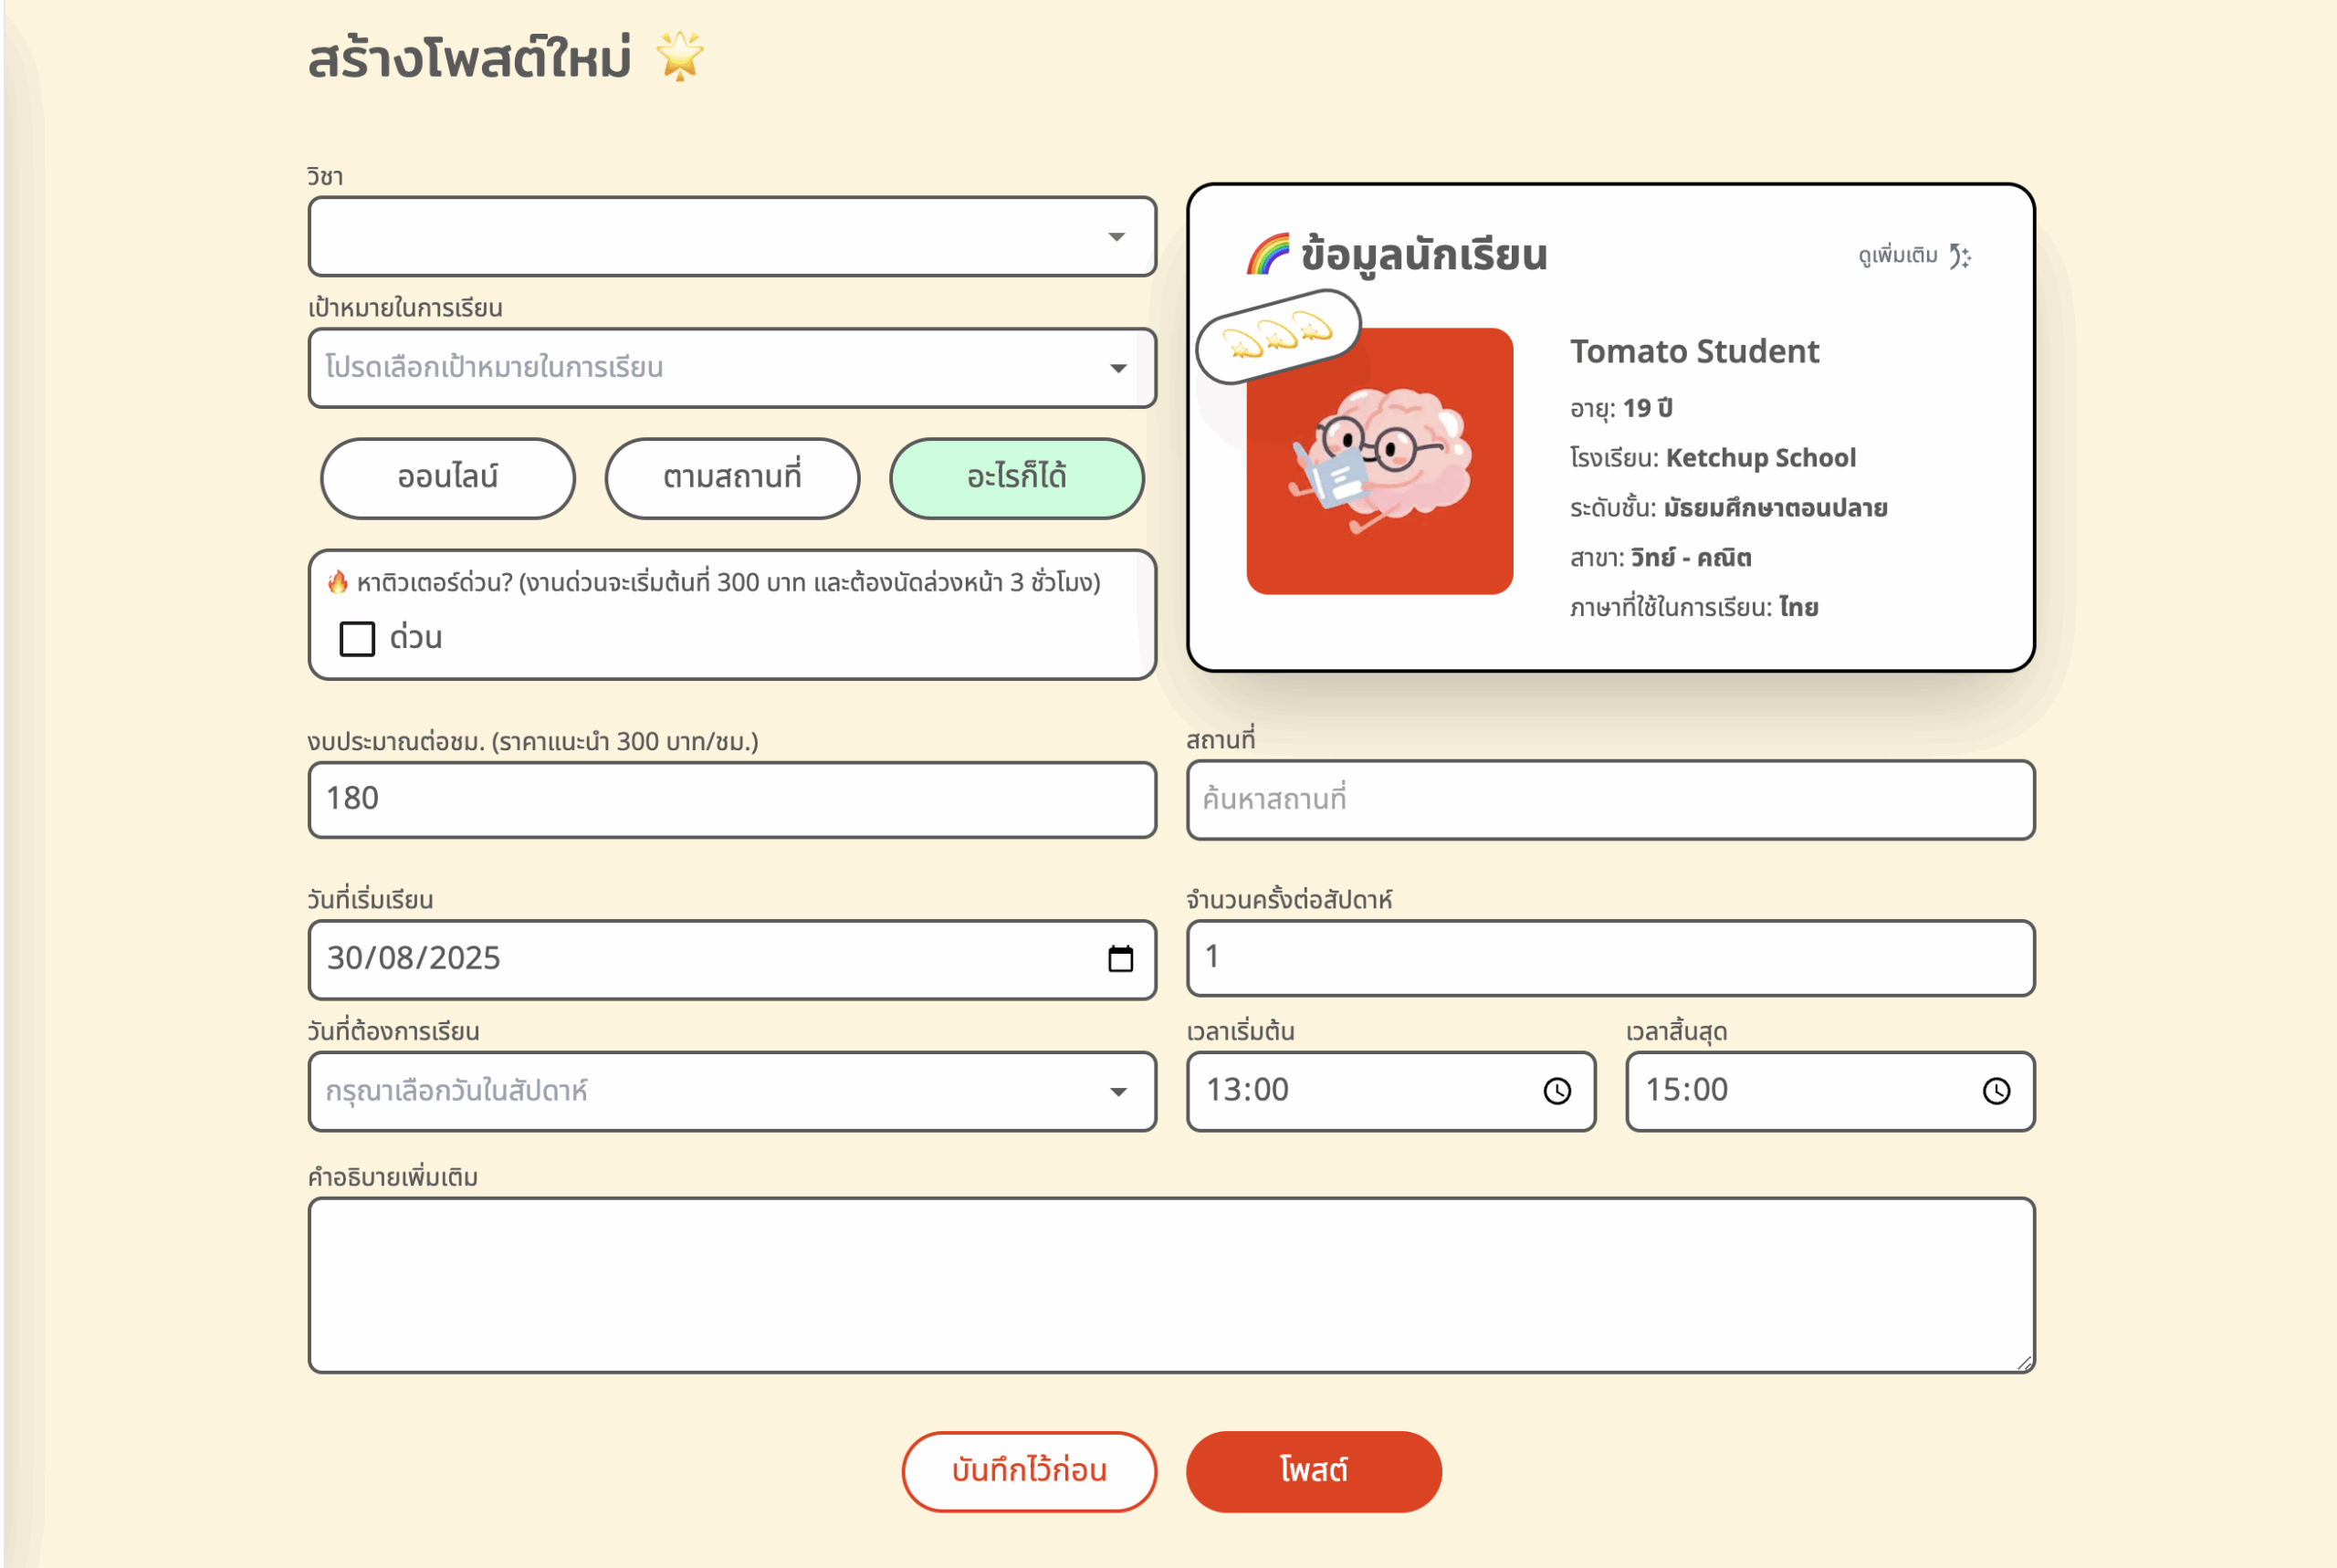Click the sparkle icon next to ดูเพิ่มเติม
Screen dimensions: 2337x1568
[1960, 257]
